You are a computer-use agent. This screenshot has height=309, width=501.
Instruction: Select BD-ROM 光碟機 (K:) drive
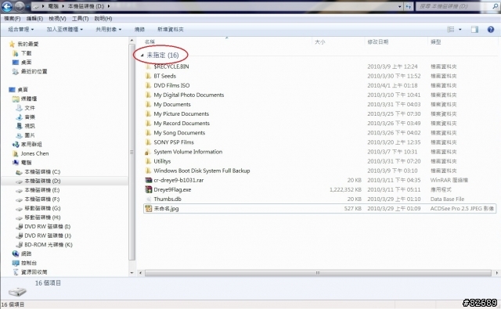(x=49, y=245)
